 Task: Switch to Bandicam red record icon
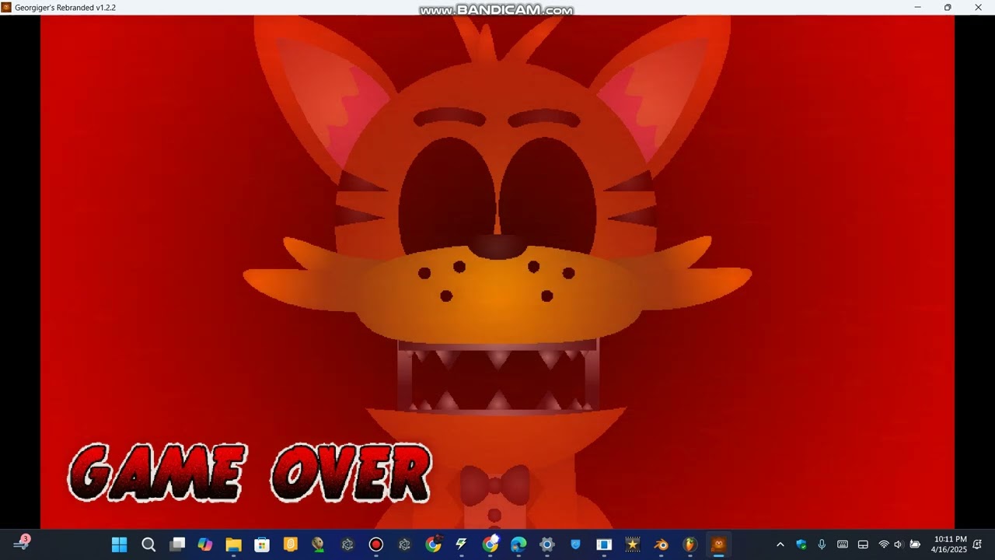pyautogui.click(x=376, y=544)
